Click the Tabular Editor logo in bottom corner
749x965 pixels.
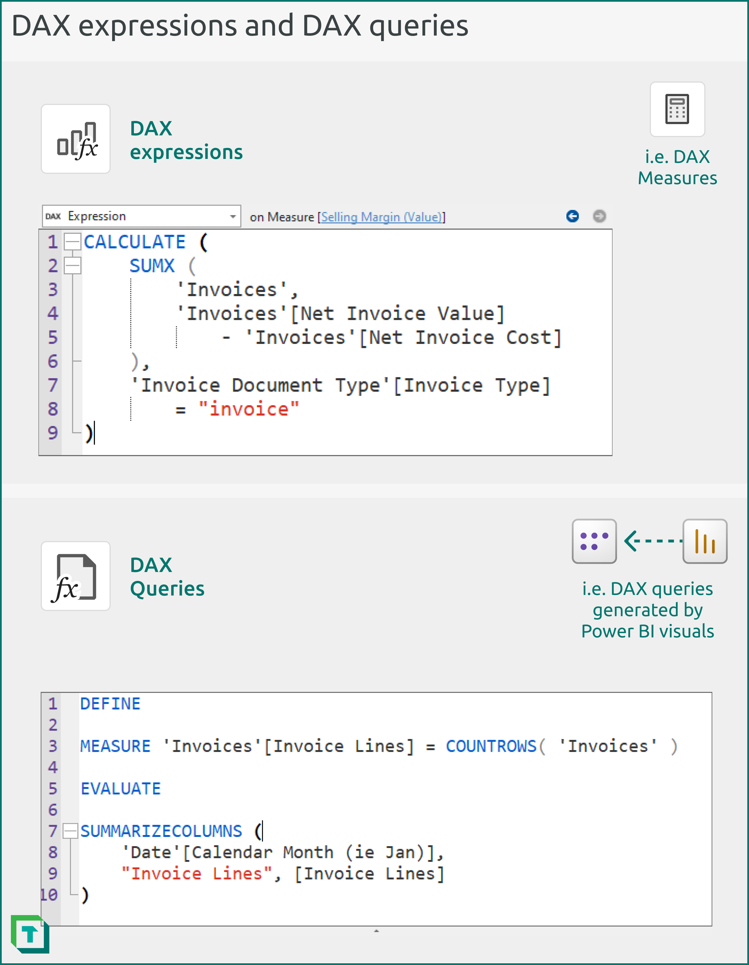pos(30,934)
